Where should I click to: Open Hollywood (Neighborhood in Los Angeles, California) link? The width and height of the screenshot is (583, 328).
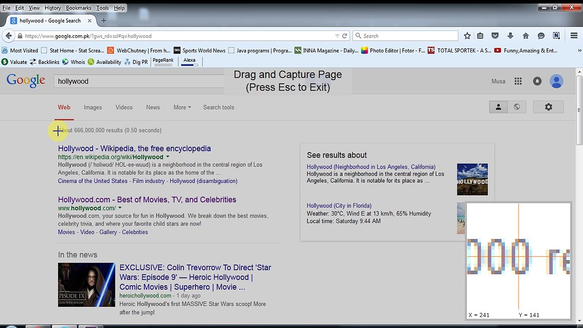(x=371, y=167)
